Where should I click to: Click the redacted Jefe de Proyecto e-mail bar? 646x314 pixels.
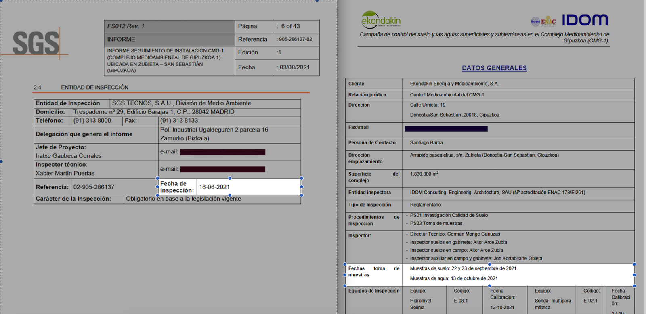[222, 152]
